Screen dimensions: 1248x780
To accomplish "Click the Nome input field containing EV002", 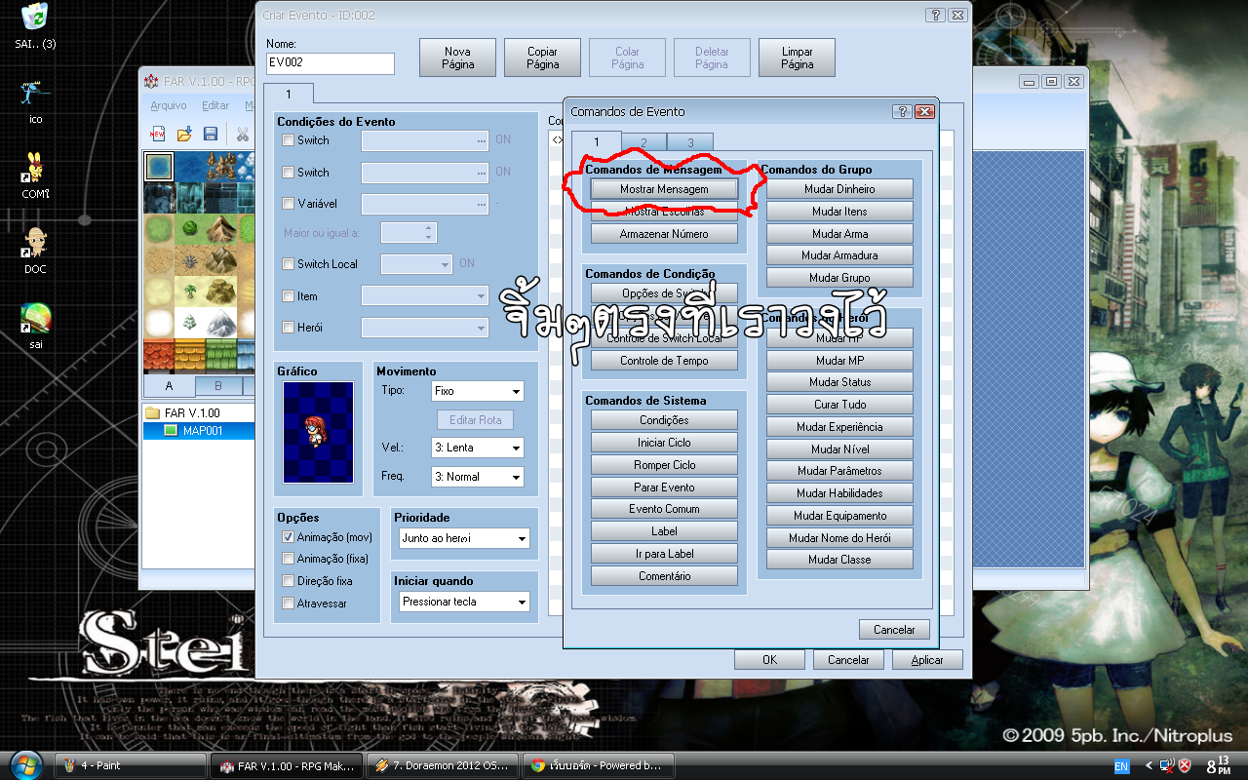I will coord(331,63).
